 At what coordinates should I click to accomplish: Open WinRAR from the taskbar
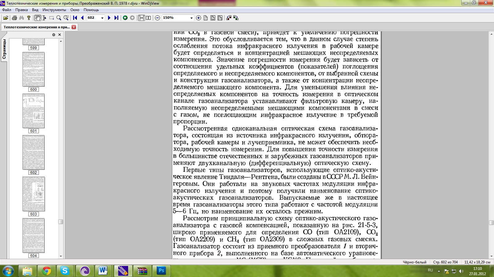(x=142, y=271)
